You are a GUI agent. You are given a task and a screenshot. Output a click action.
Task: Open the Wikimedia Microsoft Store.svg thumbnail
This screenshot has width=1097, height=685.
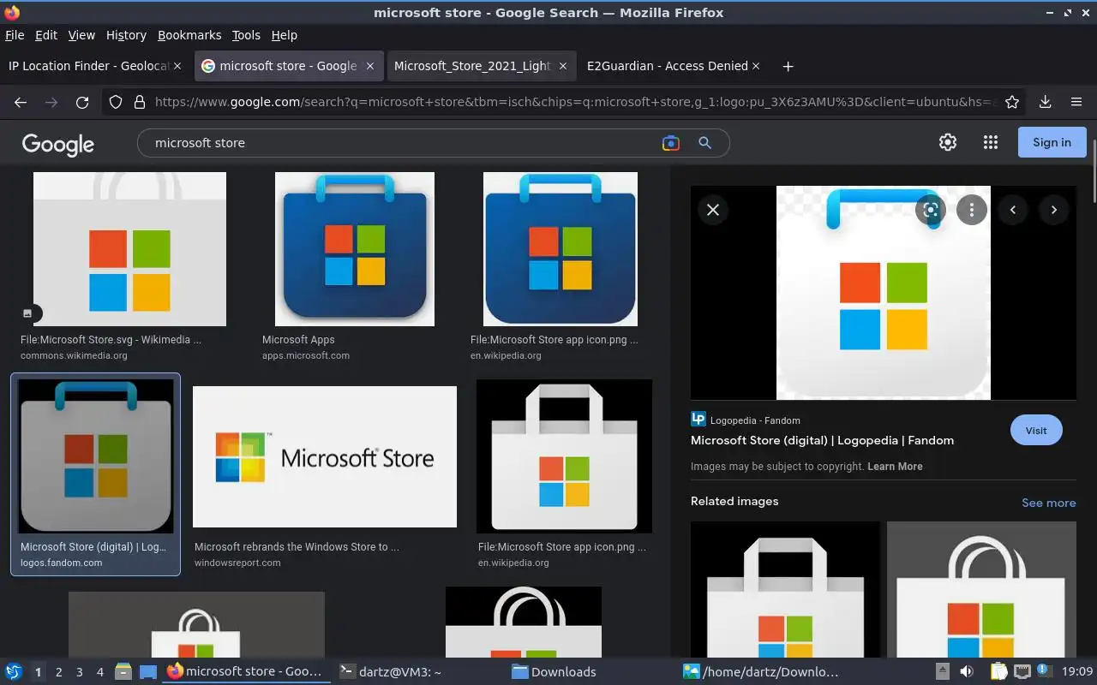(x=129, y=249)
